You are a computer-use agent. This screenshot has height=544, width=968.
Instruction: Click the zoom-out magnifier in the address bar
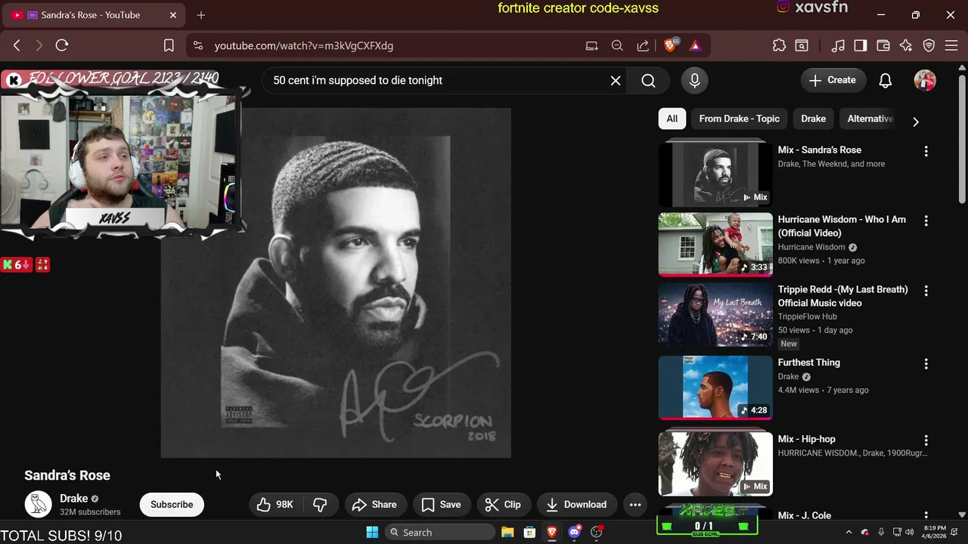pyautogui.click(x=617, y=45)
